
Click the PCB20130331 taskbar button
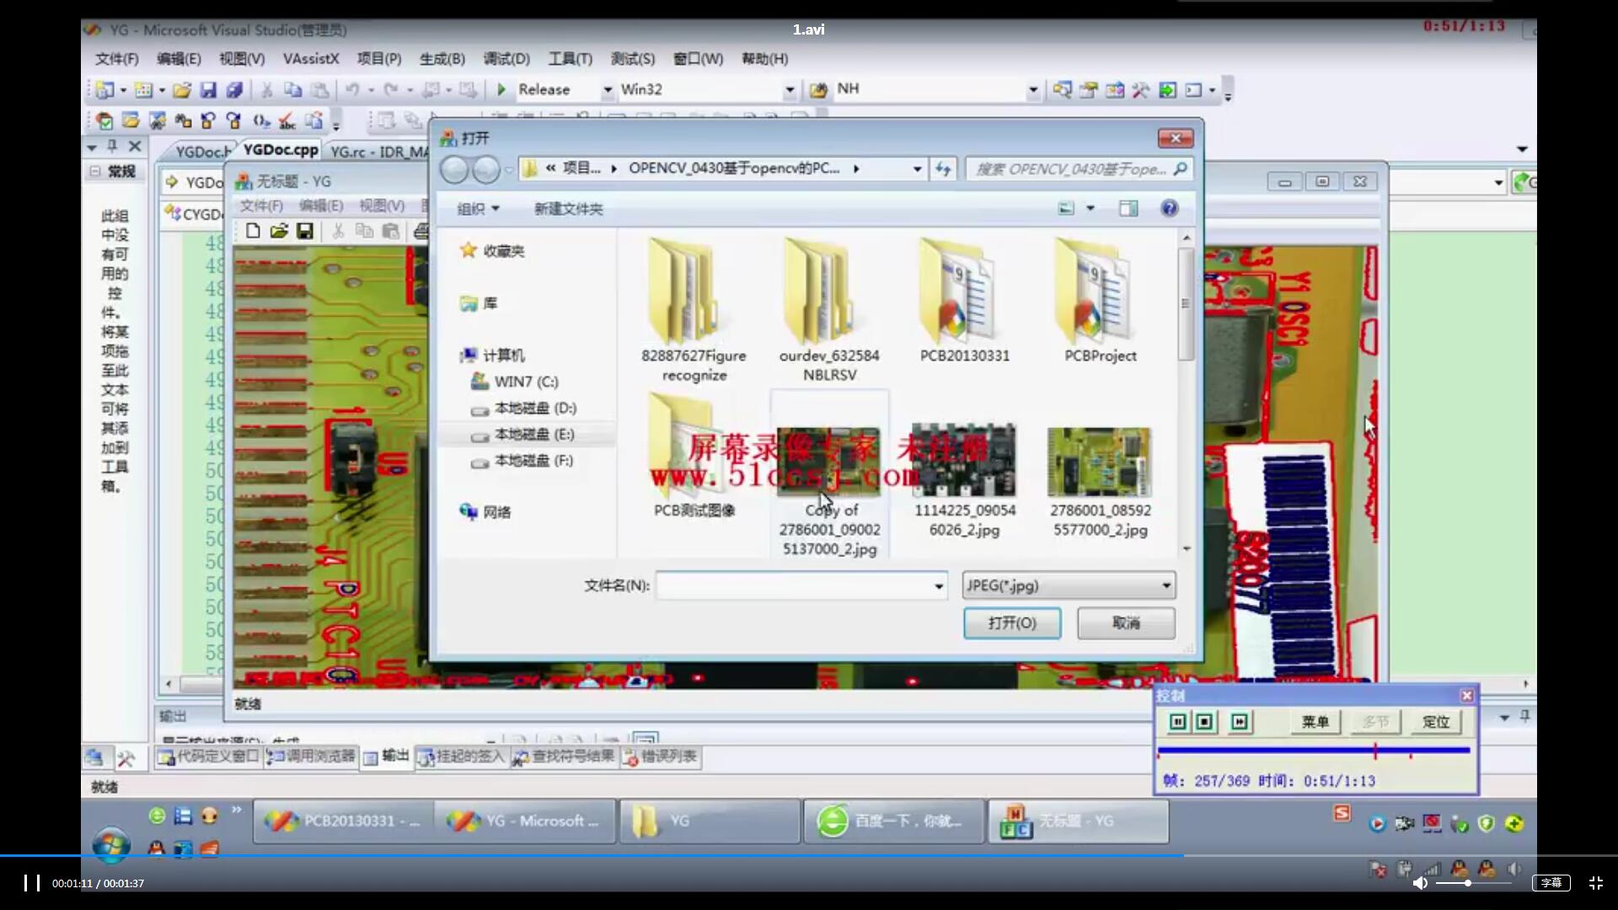(344, 822)
